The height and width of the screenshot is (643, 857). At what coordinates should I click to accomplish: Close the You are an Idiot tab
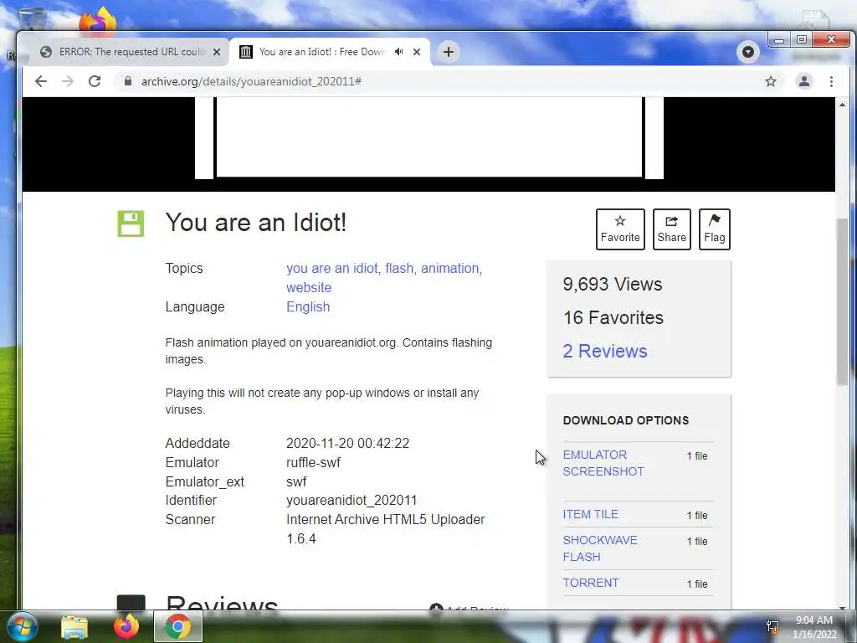point(417,52)
